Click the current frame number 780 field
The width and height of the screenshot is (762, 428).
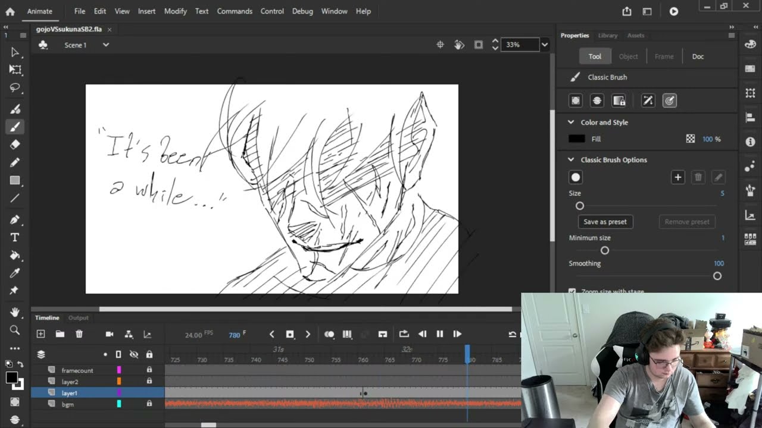tap(235, 335)
